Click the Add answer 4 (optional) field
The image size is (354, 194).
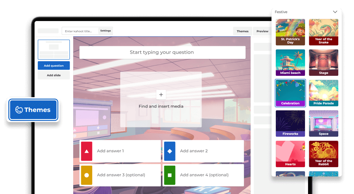tap(203, 175)
